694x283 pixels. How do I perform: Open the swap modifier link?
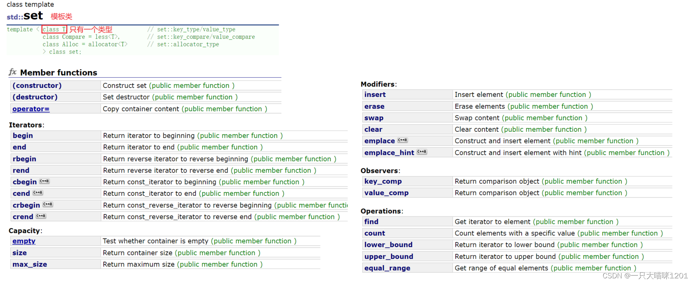pos(374,118)
